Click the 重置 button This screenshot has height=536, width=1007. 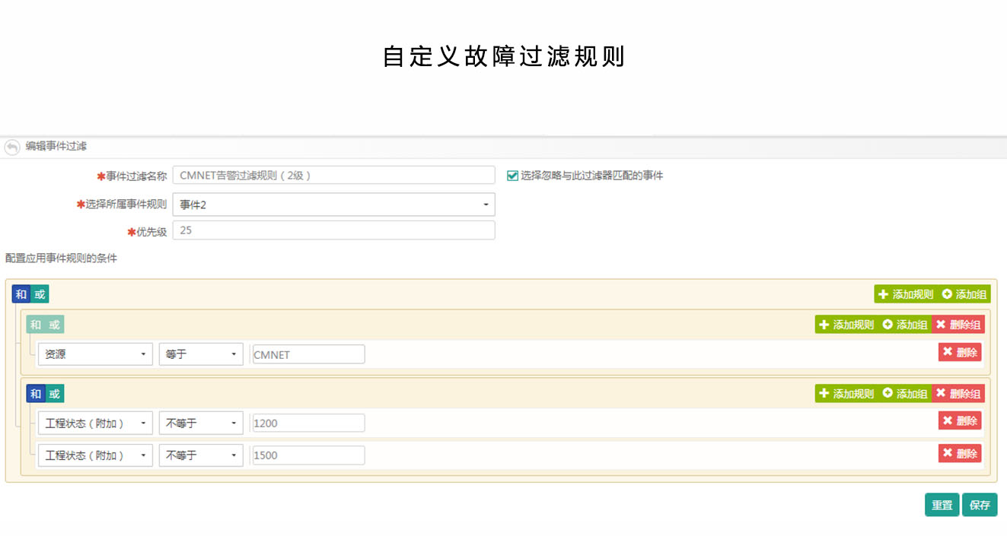[x=942, y=505]
